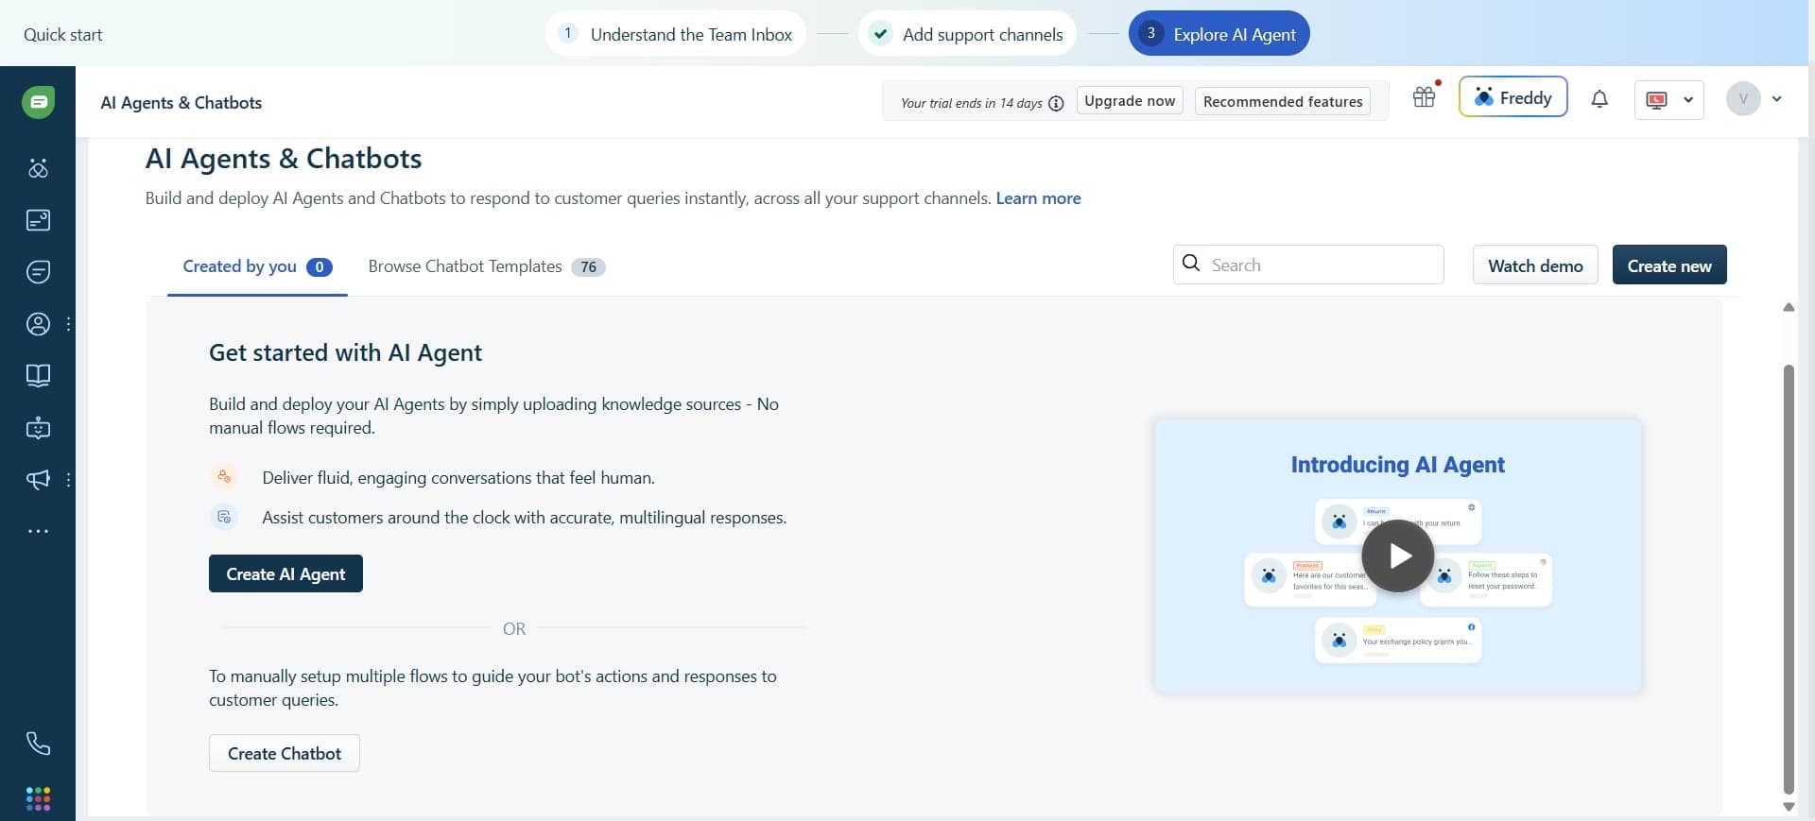
Task: Click Recommended features button
Action: click(1283, 101)
